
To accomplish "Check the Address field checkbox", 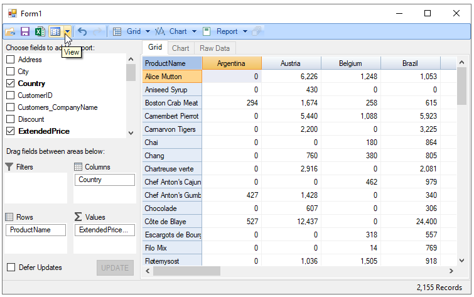I will pos(11,60).
